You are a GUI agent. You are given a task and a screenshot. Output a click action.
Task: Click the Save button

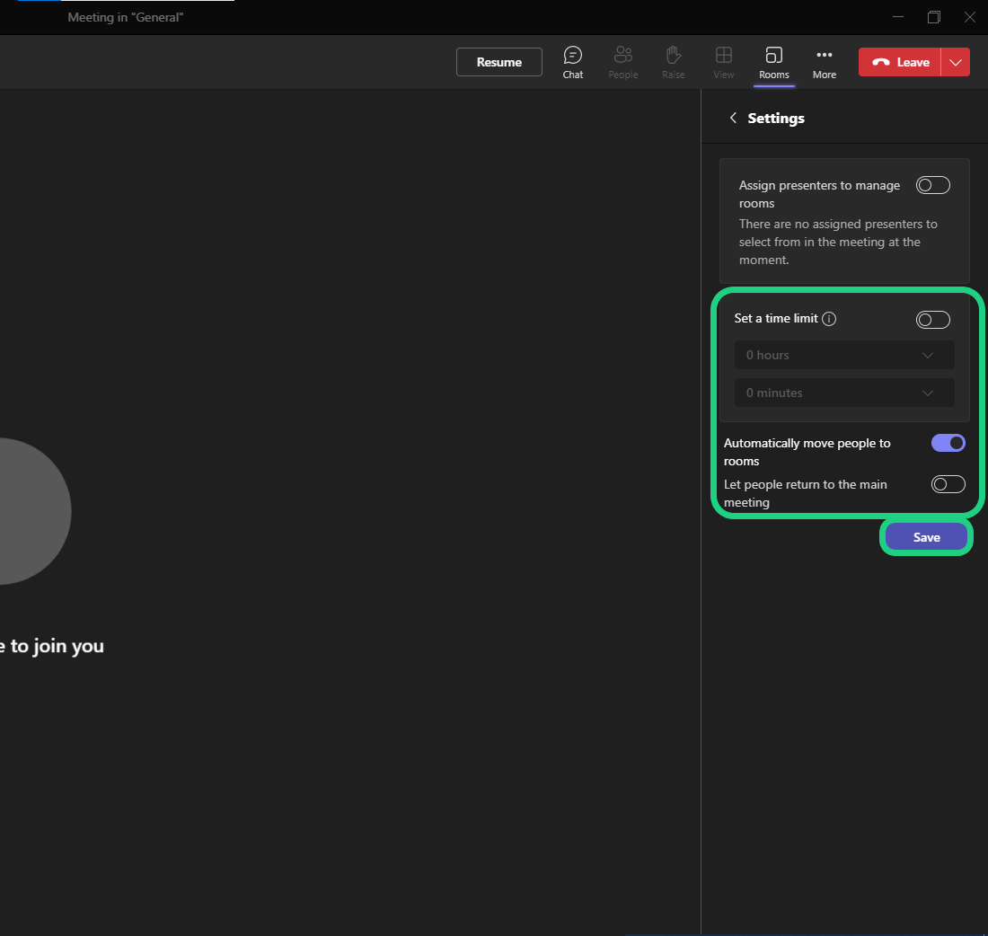click(x=926, y=537)
